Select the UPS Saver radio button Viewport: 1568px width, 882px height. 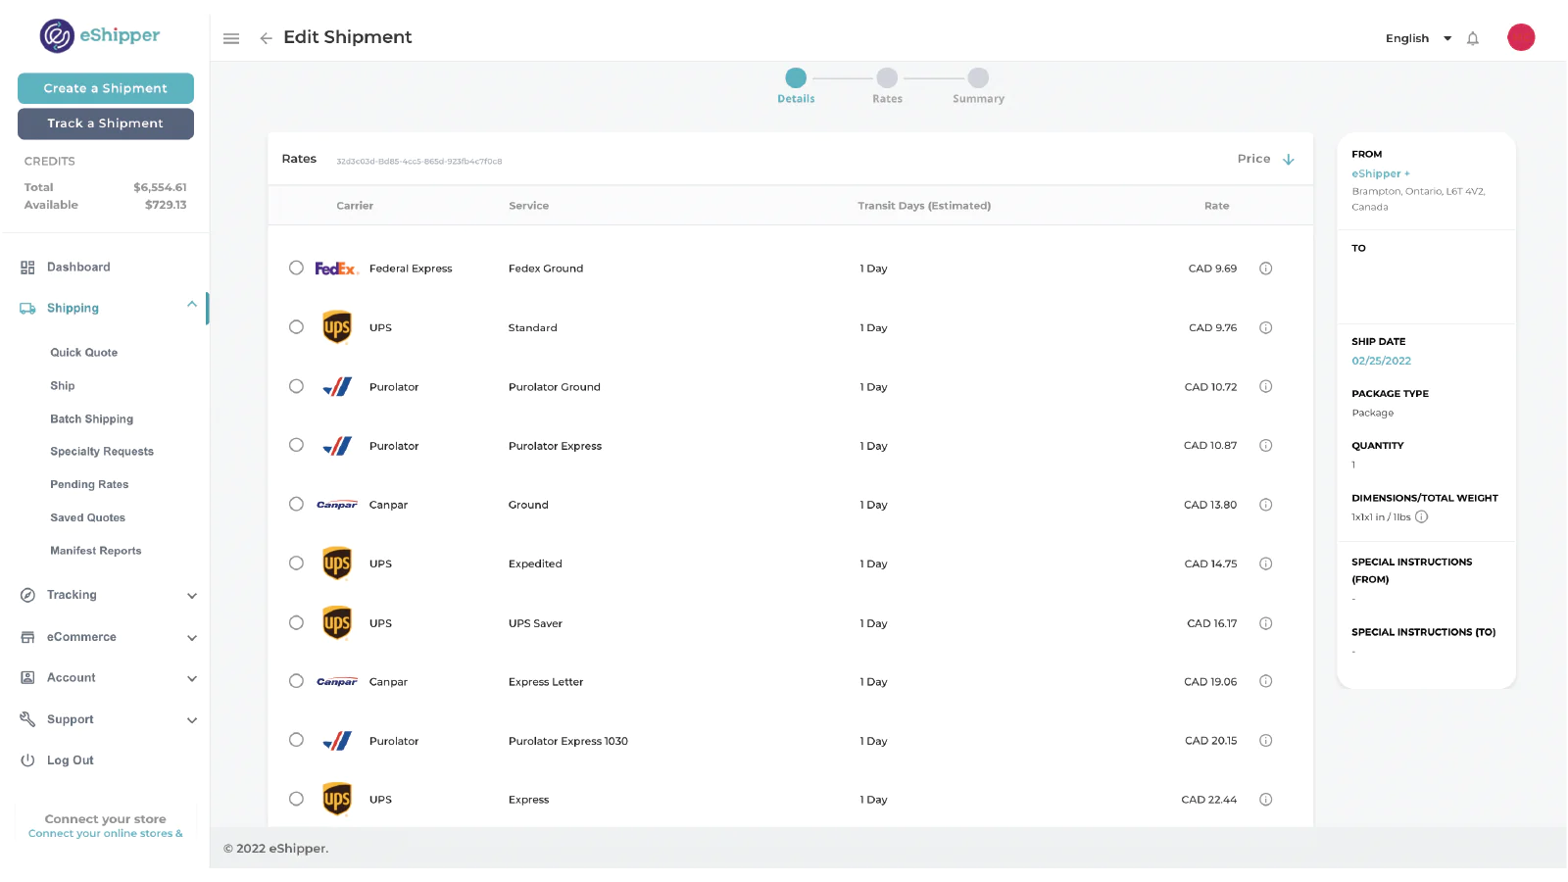click(x=296, y=622)
